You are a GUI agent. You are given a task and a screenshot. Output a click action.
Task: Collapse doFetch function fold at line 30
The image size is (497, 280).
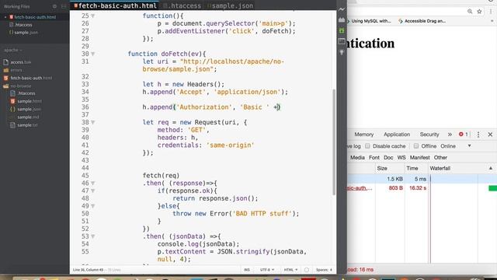point(93,54)
